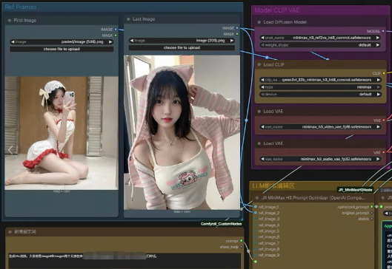
Task: Click right arrow of video vae_name field
Action: click(x=379, y=127)
